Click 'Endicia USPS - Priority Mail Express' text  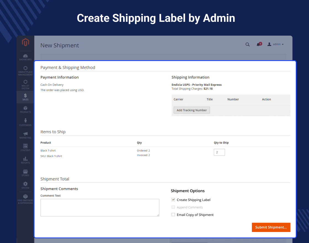click(196, 84)
